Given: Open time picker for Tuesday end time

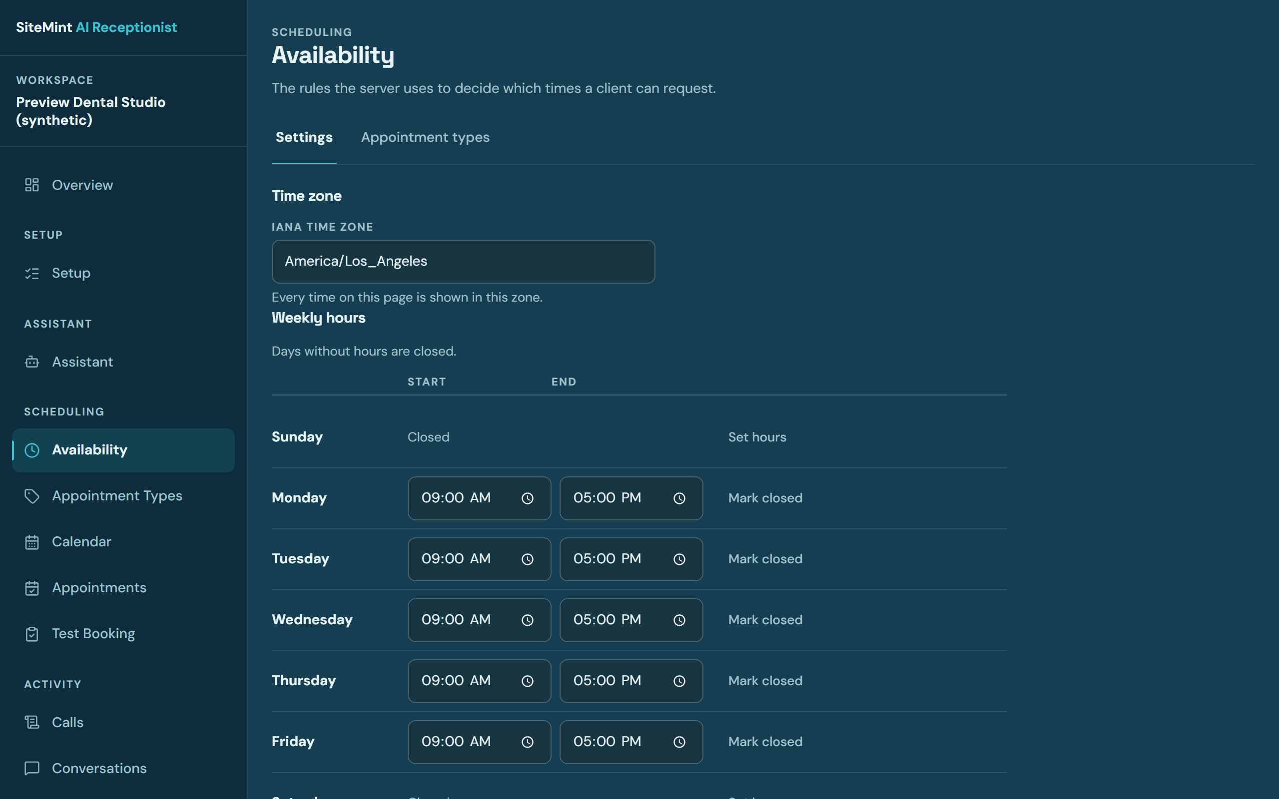Looking at the screenshot, I should point(679,559).
